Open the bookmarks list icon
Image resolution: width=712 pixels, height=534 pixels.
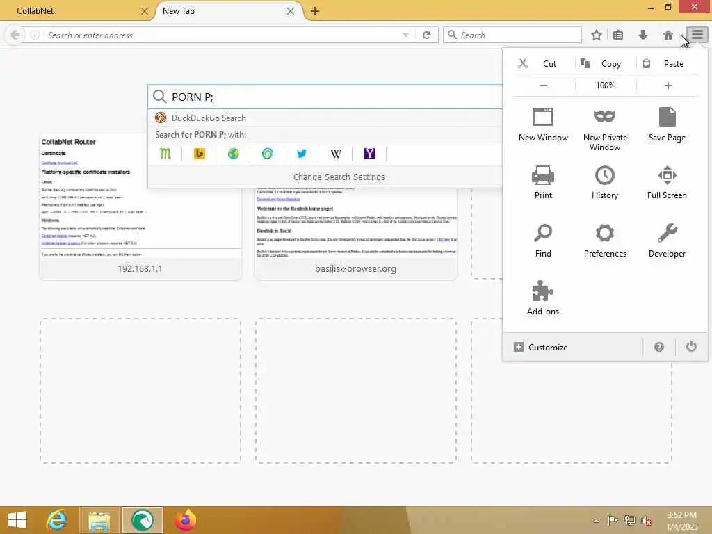click(618, 35)
